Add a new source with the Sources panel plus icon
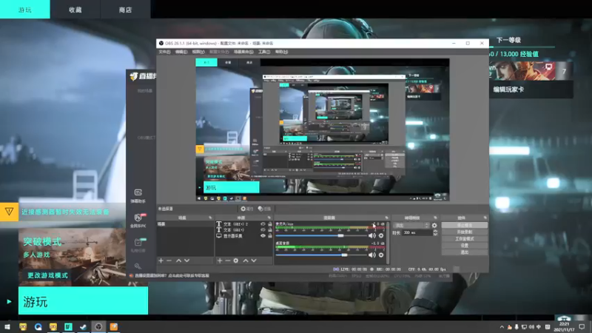Viewport: 592px width, 333px height. [220, 260]
